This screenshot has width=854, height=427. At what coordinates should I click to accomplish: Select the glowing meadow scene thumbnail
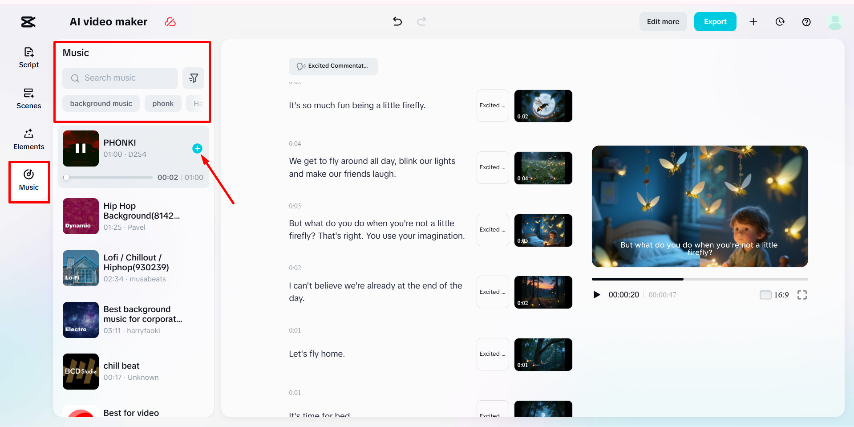[x=543, y=168]
